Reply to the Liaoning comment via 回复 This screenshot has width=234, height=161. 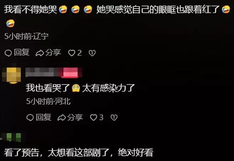tap(22, 52)
